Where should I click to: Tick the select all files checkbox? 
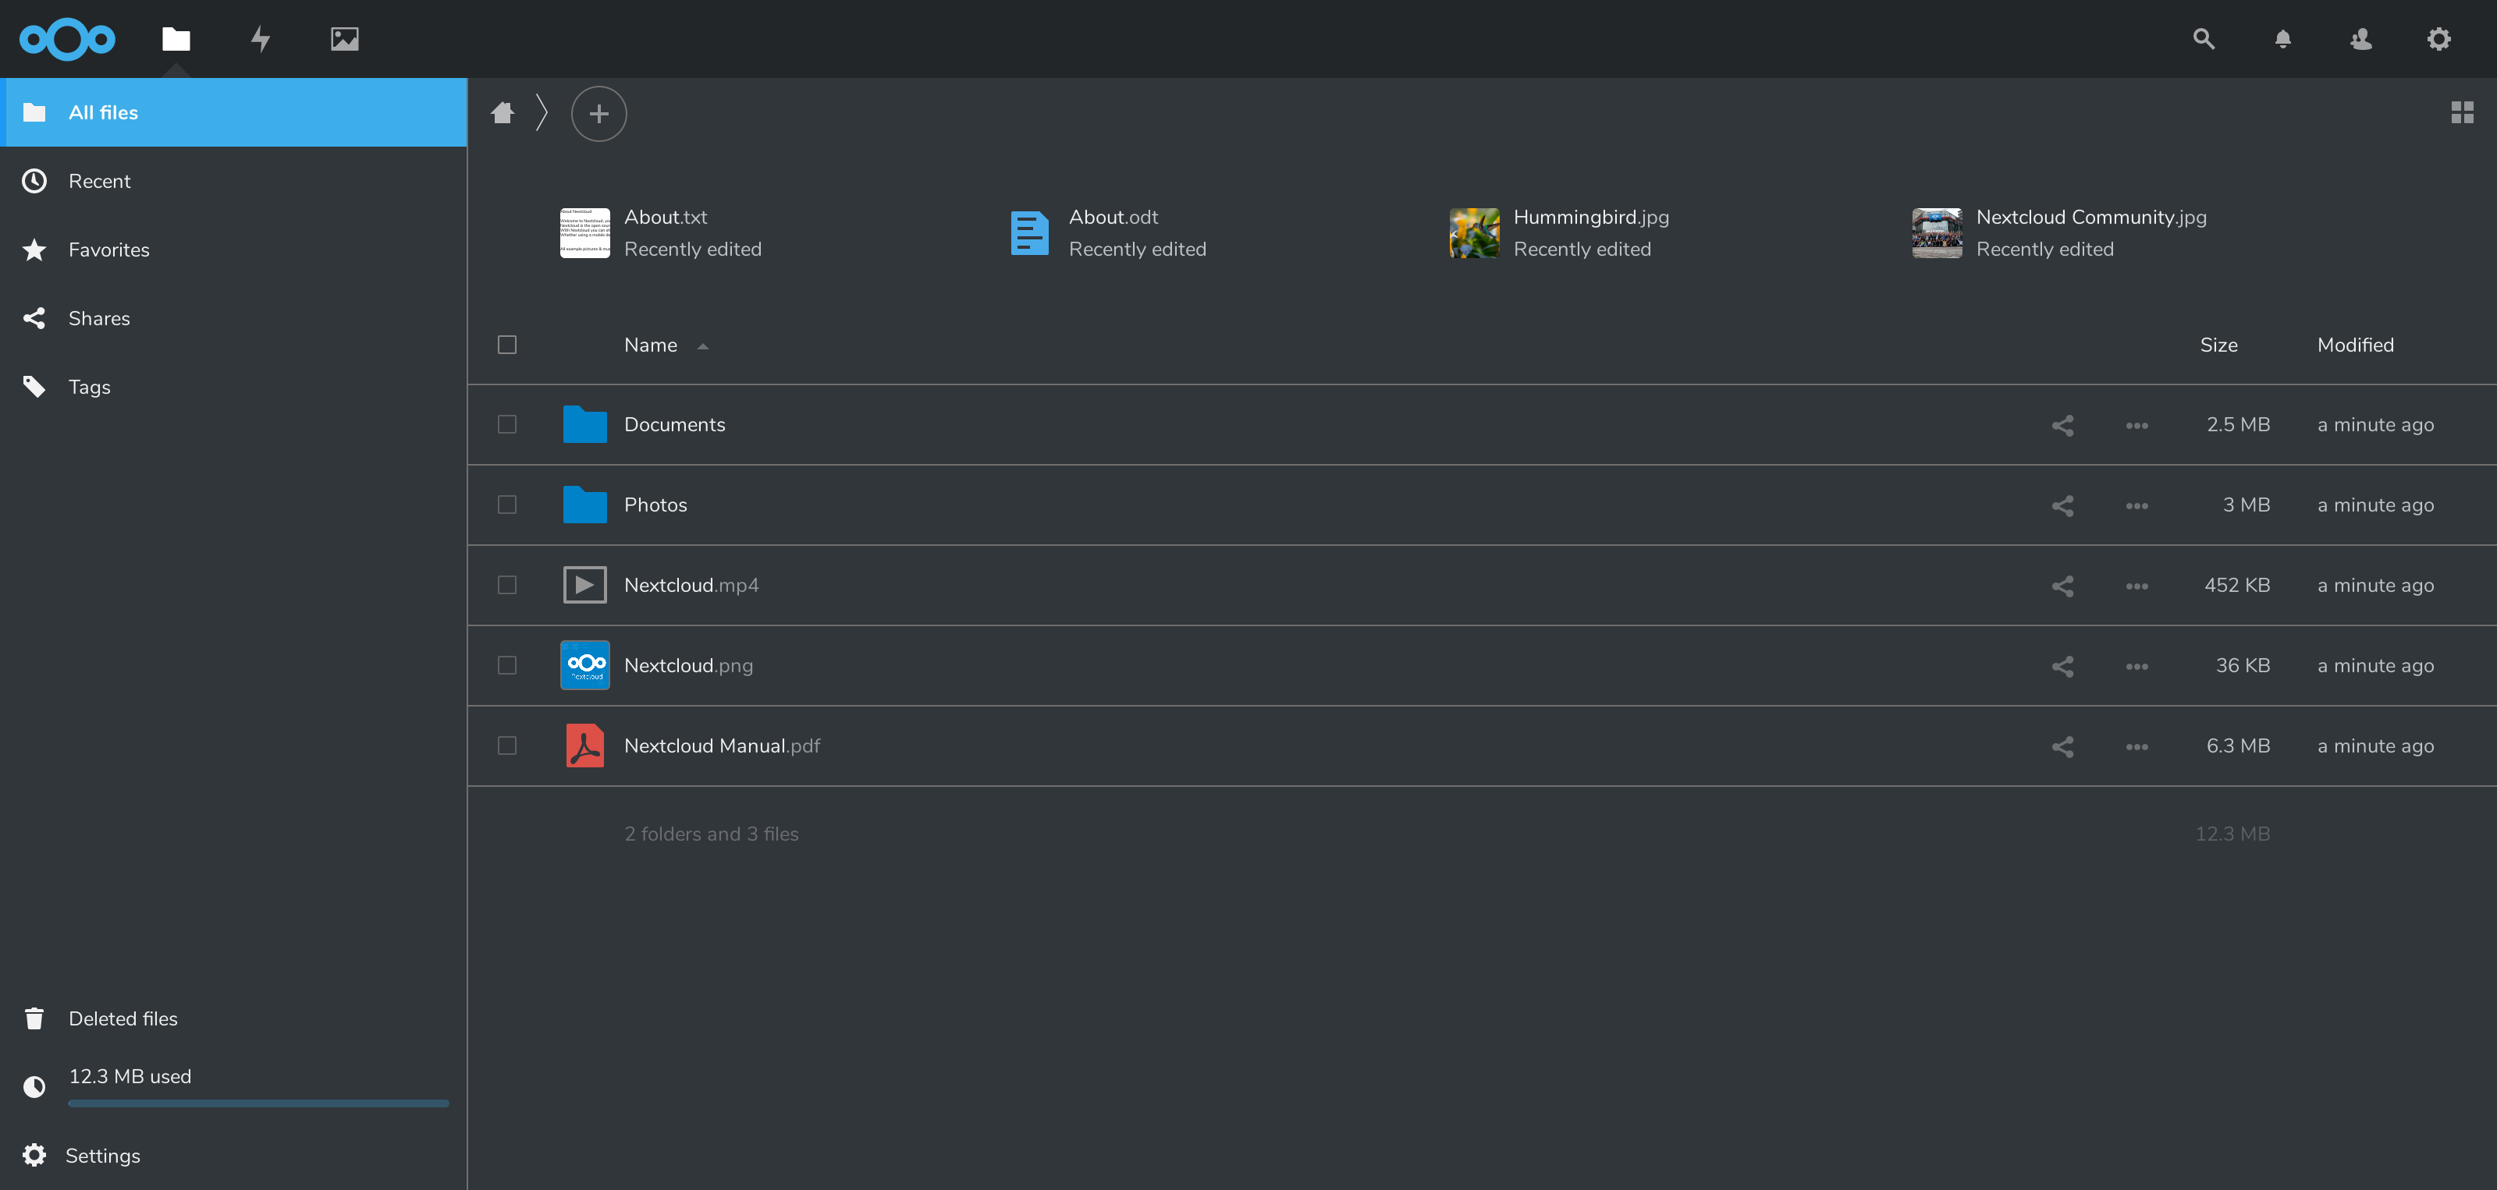pos(507,345)
